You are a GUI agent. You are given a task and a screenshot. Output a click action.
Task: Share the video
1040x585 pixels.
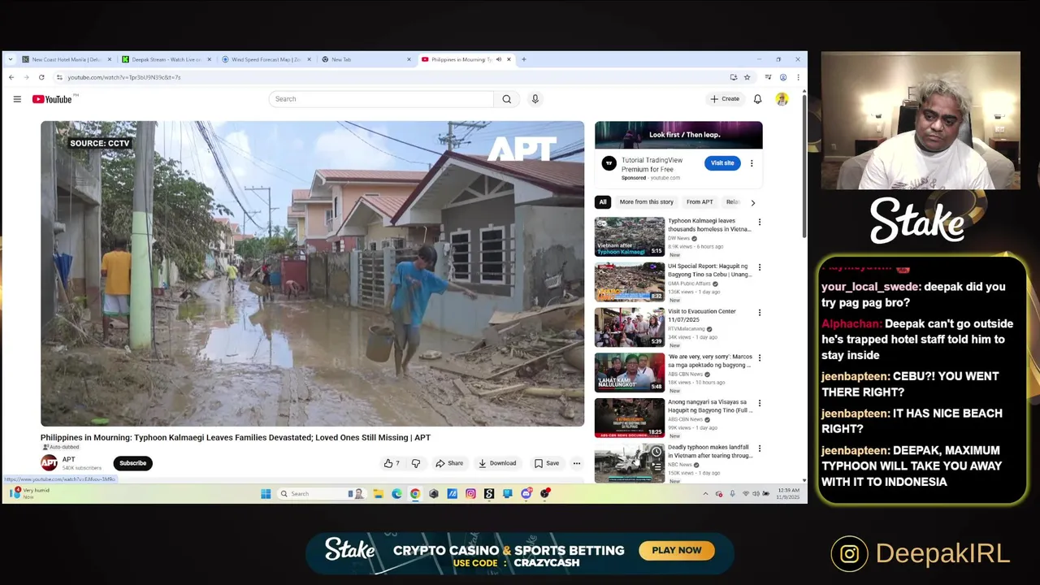point(449,463)
